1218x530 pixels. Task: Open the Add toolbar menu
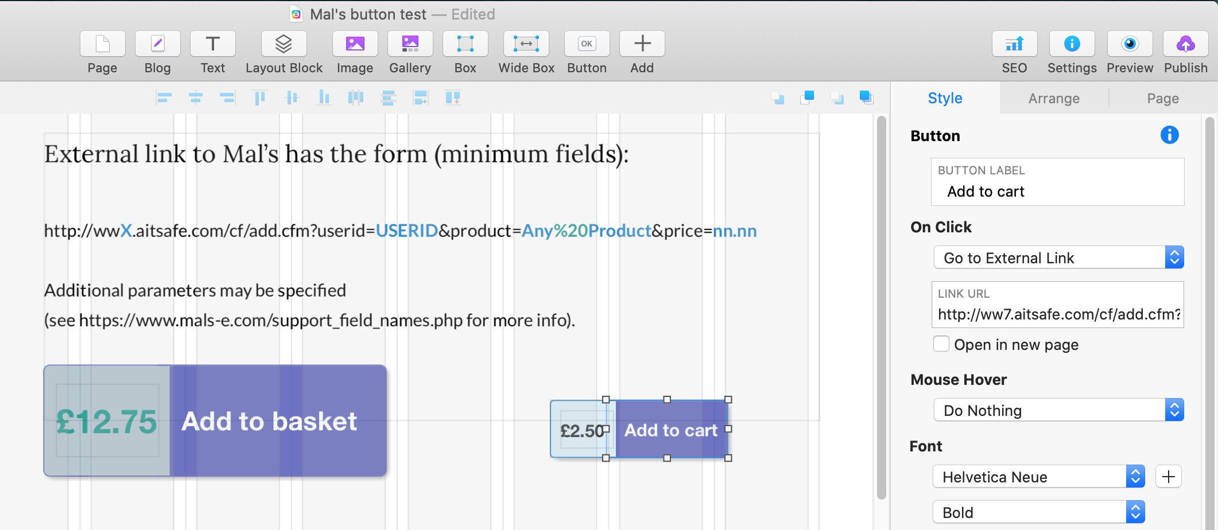(642, 44)
